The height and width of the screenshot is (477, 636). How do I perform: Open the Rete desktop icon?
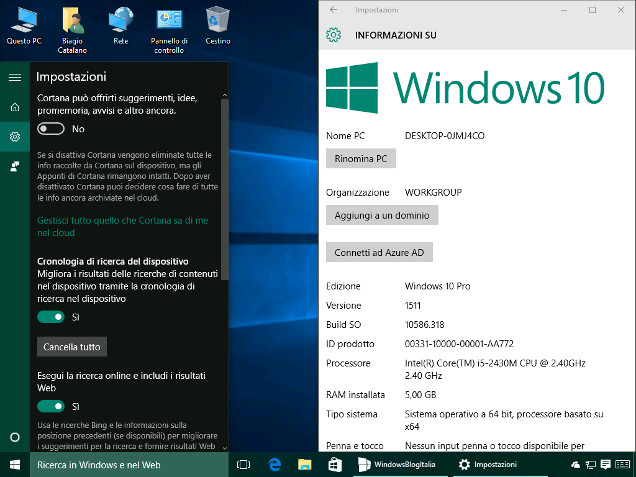click(120, 25)
